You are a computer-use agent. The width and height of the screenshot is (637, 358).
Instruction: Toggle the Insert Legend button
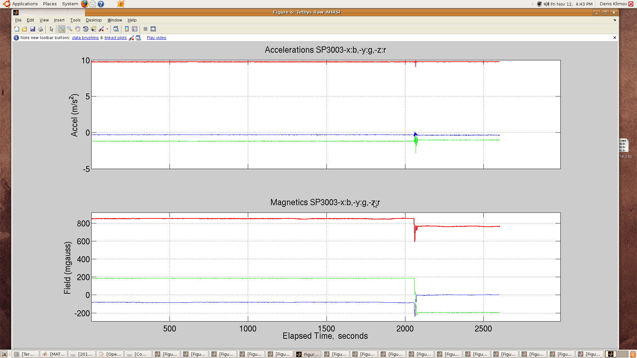tap(135, 29)
